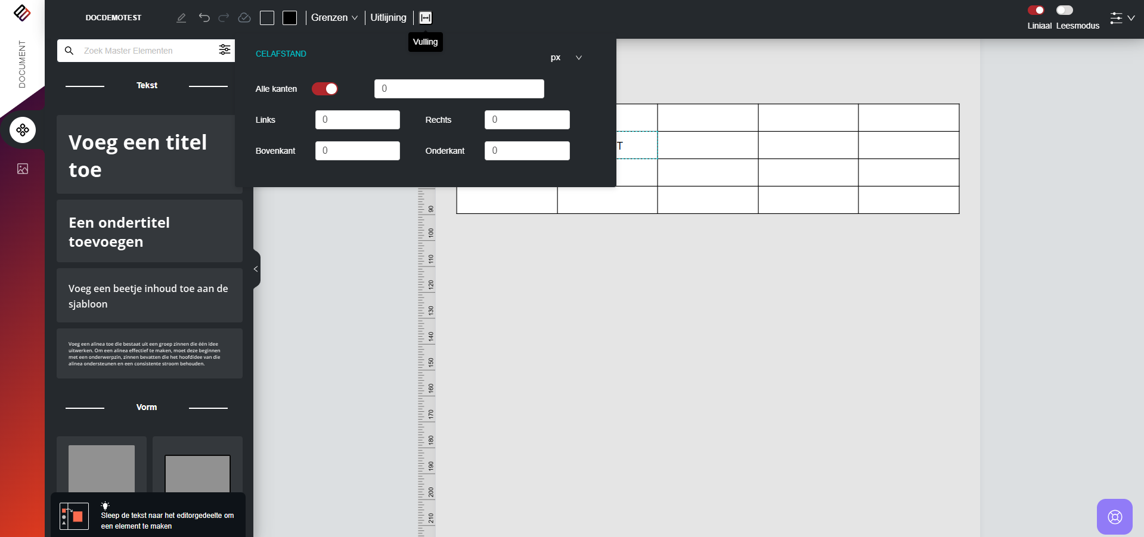Disable the Alle kanten toggle
This screenshot has width=1144, height=537.
325,89
